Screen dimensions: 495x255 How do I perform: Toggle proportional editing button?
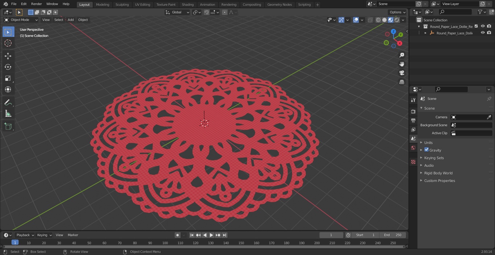[225, 12]
